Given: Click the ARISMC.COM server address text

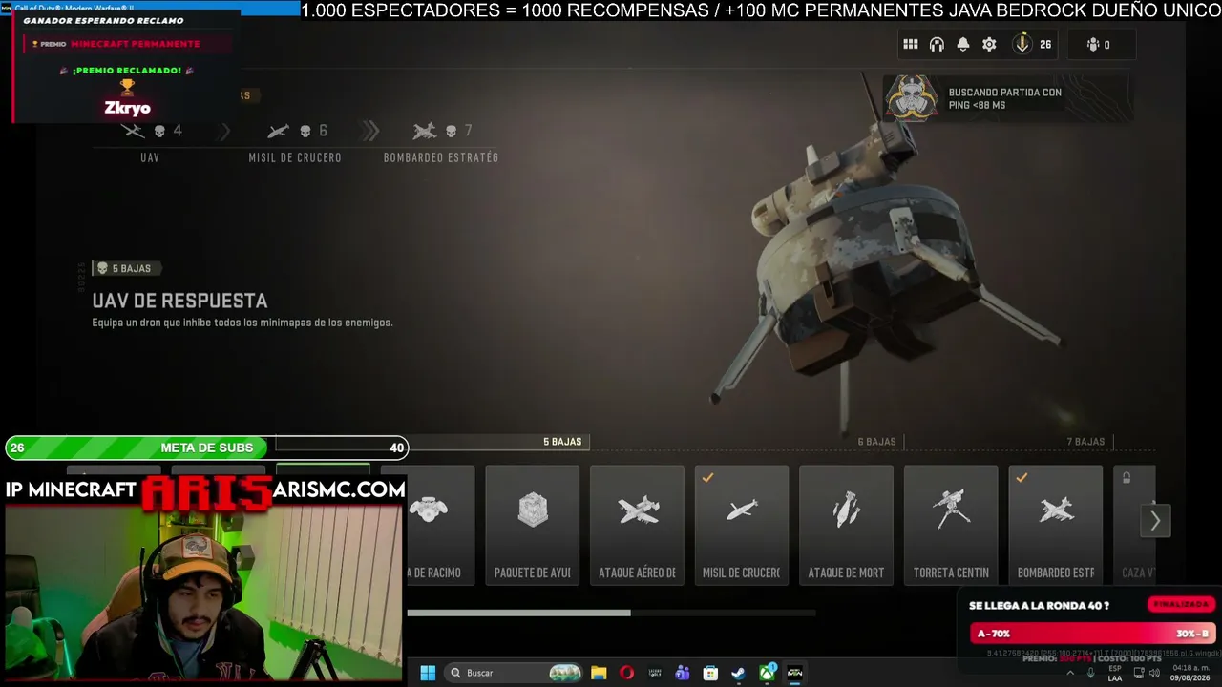Looking at the screenshot, I should 339,489.
